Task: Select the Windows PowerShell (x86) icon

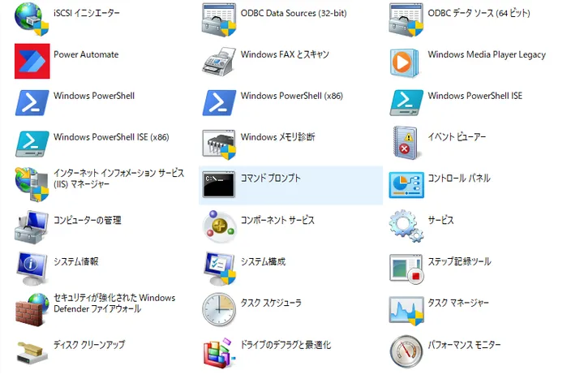Action: pyautogui.click(x=219, y=102)
